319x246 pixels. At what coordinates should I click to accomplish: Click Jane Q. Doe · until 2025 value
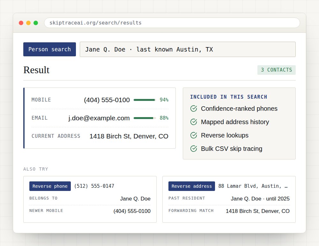(260, 199)
